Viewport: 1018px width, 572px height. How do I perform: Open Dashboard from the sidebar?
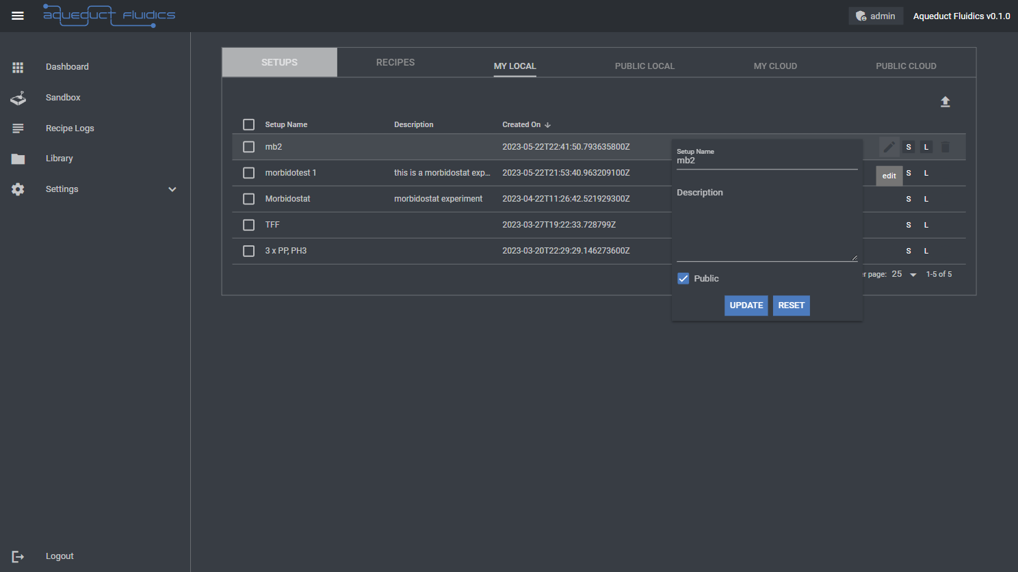[67, 67]
